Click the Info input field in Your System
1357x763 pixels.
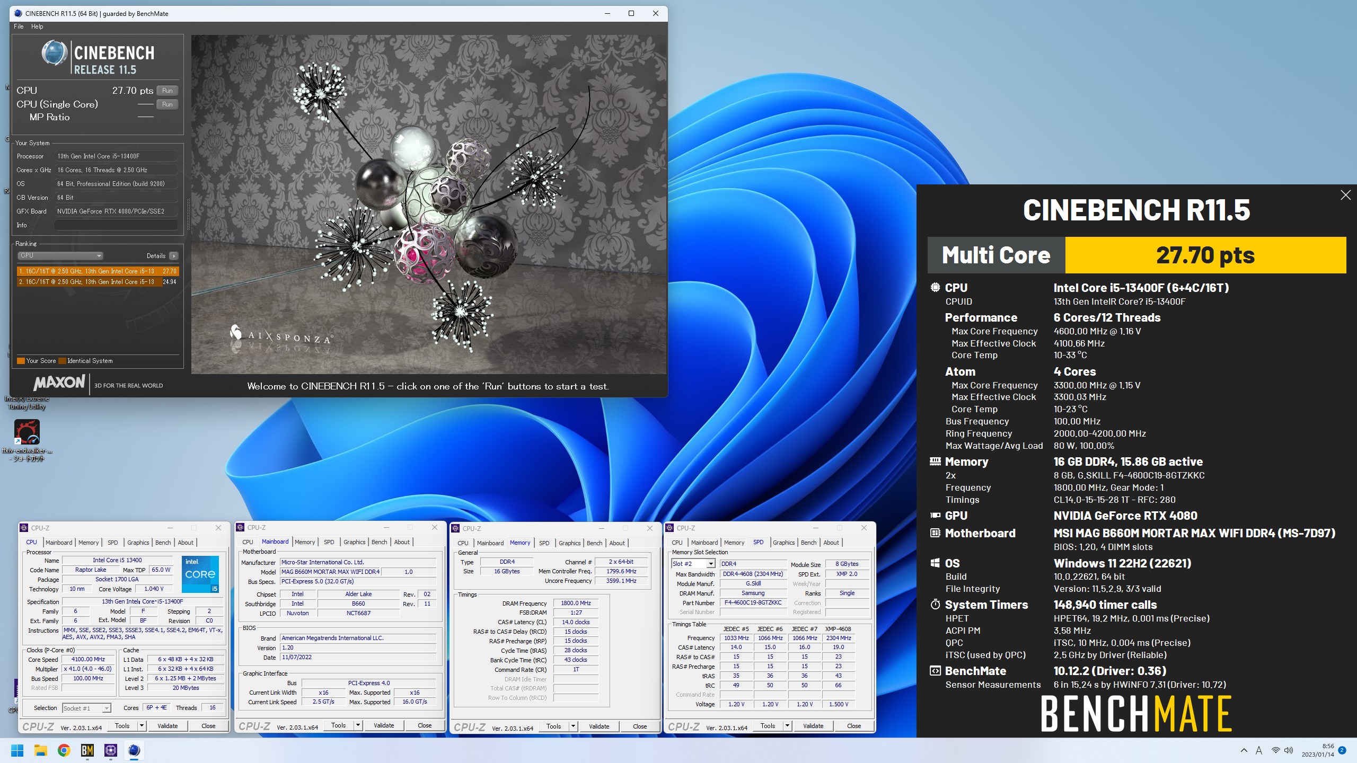[116, 225]
